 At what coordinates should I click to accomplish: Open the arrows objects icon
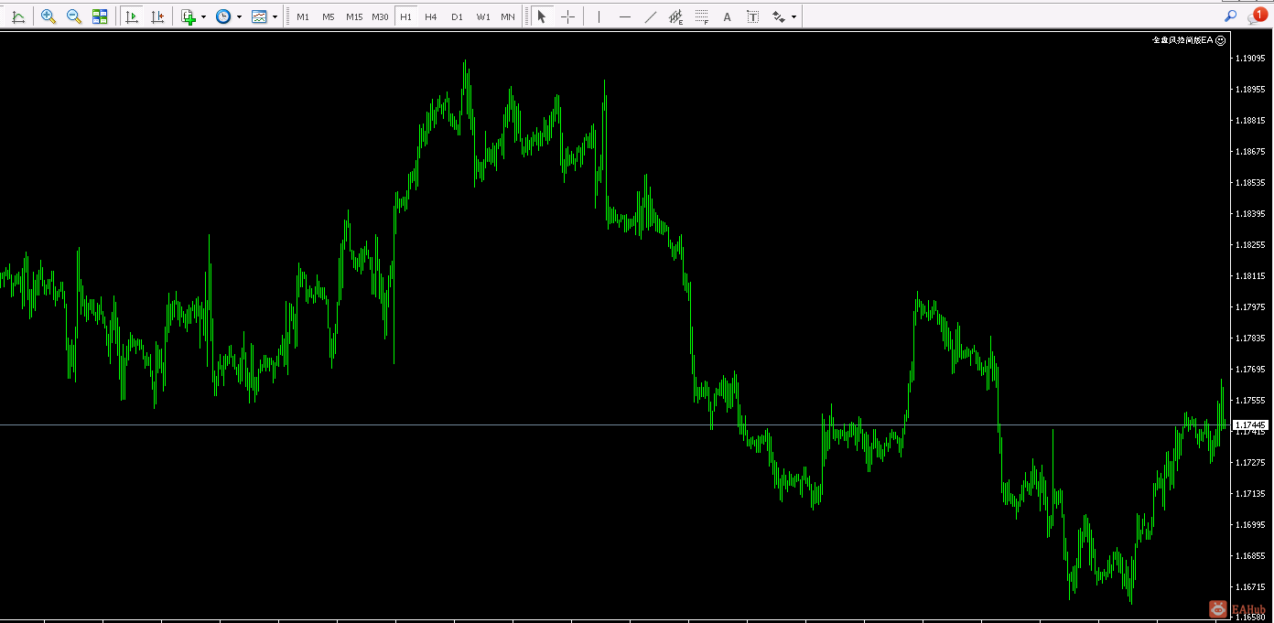click(x=779, y=16)
